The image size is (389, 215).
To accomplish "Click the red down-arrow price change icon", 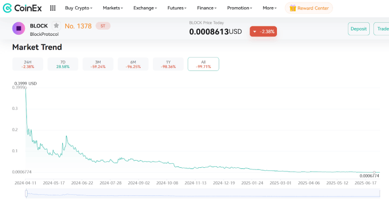I will pos(255,32).
